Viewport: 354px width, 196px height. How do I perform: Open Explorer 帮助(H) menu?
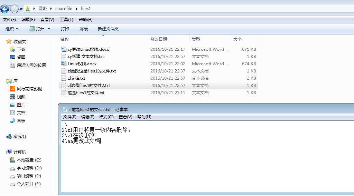86,20
